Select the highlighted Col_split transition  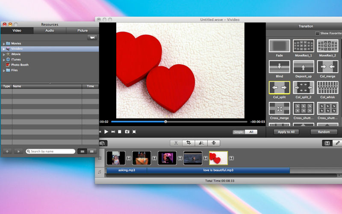coord(279,87)
